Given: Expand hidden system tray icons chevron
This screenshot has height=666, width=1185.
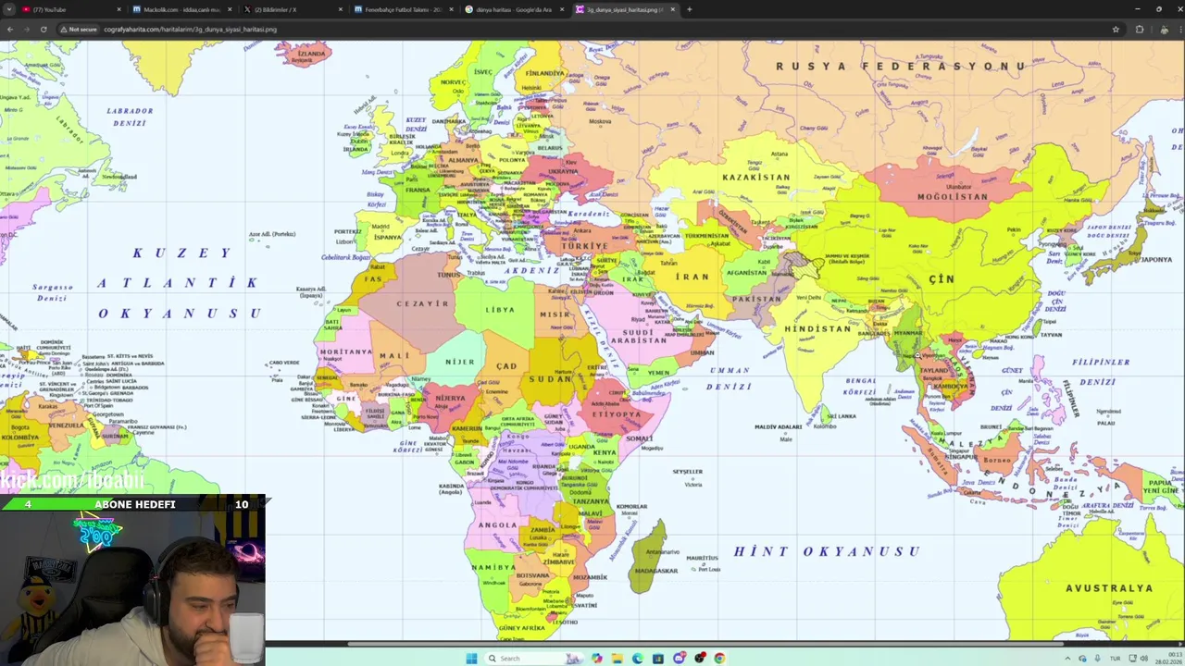Looking at the screenshot, I should click(1067, 659).
